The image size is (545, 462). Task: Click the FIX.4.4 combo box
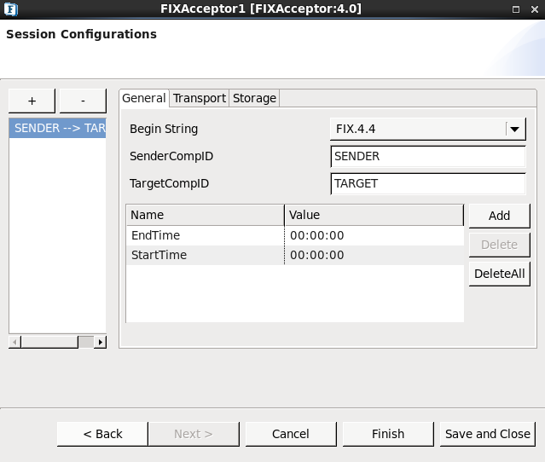(428, 129)
